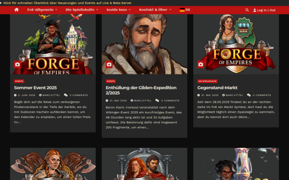Click Marc.Vittel author under Gegenstand-Markt
The height and width of the screenshot is (180, 289).
tap(235, 95)
